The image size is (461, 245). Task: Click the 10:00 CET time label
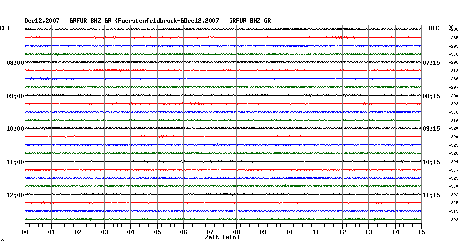coord(15,129)
